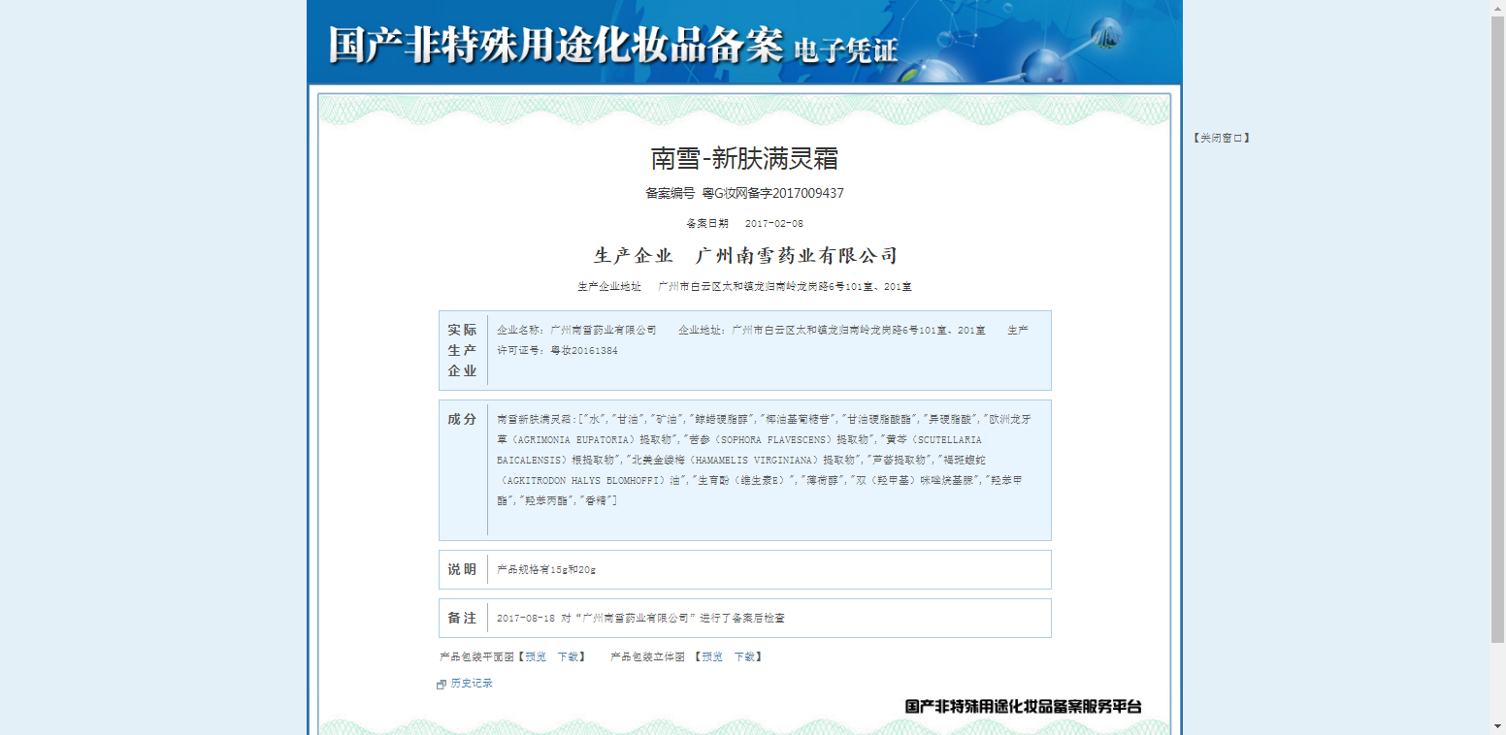Click the icon beside 历史记录
The width and height of the screenshot is (1506, 735).
tap(442, 685)
